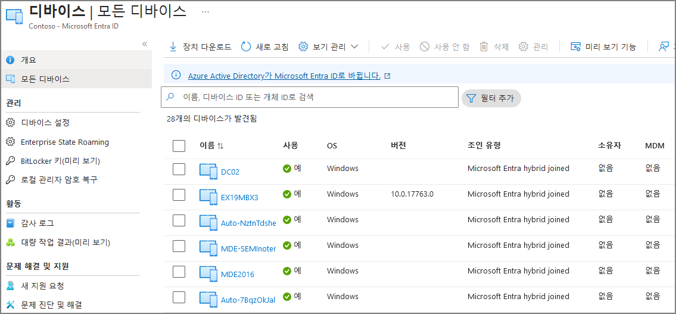
Task: Click green enabled check in DC02 row
Action: [286, 169]
